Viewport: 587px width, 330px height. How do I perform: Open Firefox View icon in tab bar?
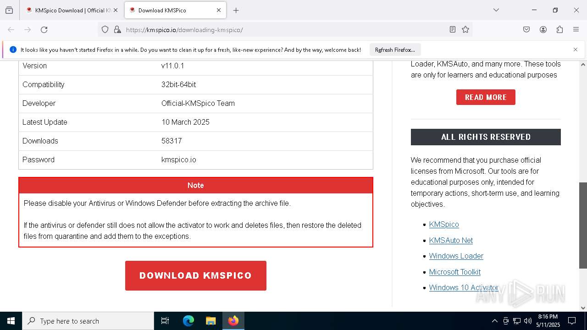9,10
